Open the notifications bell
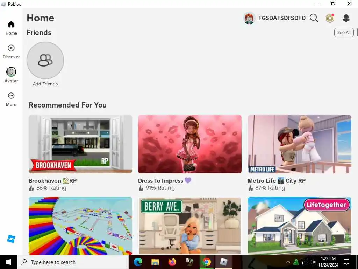 click(x=346, y=18)
